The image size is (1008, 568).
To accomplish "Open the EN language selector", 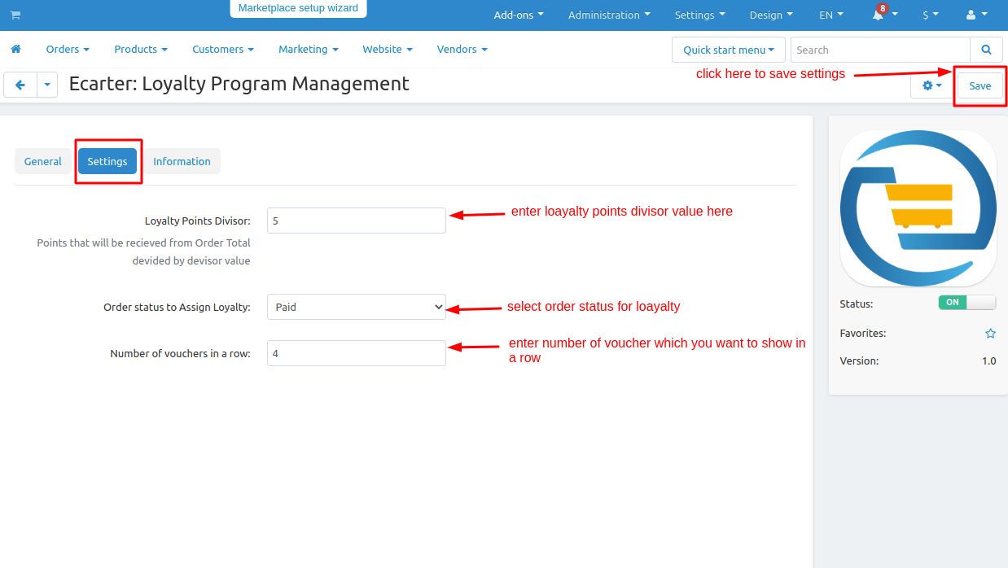I will [831, 15].
